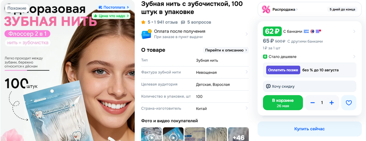Decrease quantity with minus button

coord(313,103)
